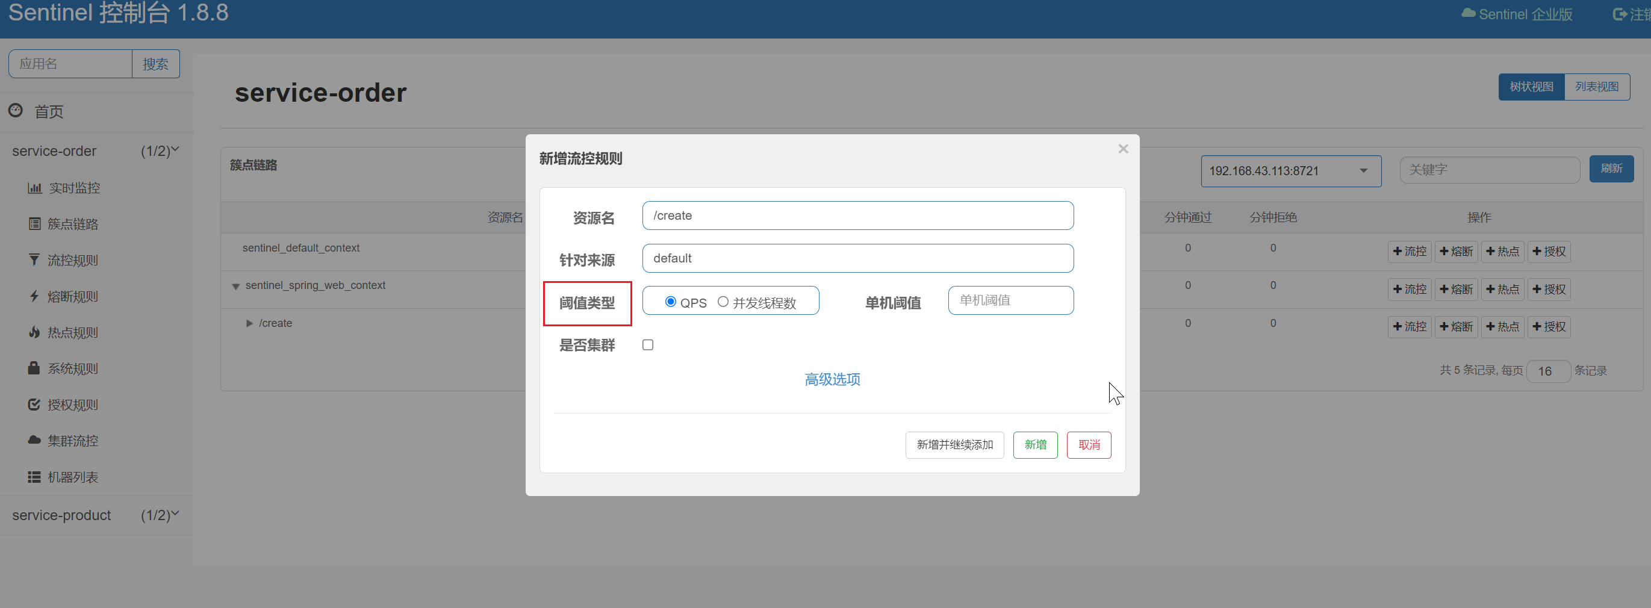Screen dimensions: 1651x608
Task: Click the 刷新 refresh button
Action: point(1611,169)
